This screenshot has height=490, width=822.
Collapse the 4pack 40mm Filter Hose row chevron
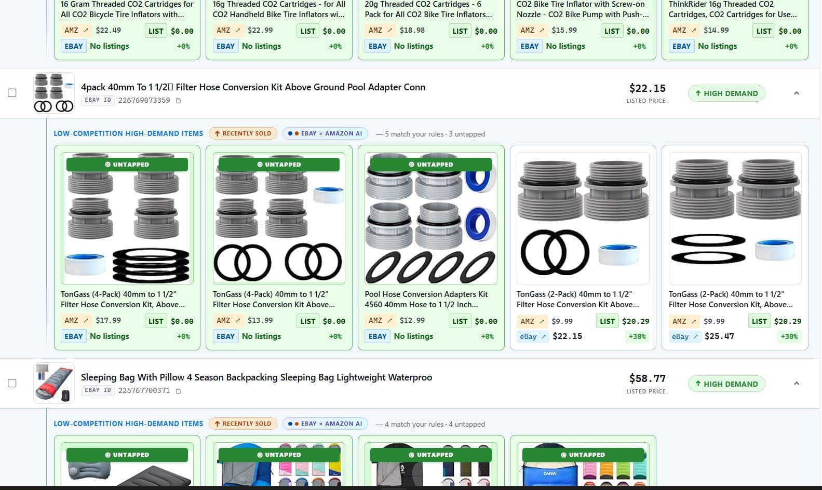point(797,93)
